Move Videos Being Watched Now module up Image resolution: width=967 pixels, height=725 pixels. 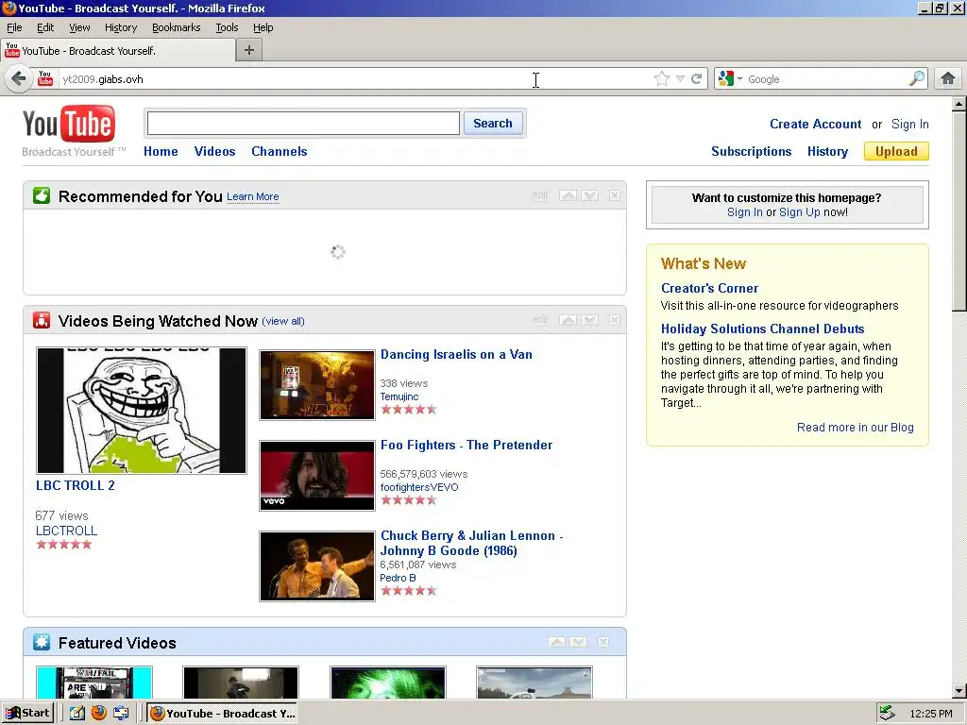(568, 320)
